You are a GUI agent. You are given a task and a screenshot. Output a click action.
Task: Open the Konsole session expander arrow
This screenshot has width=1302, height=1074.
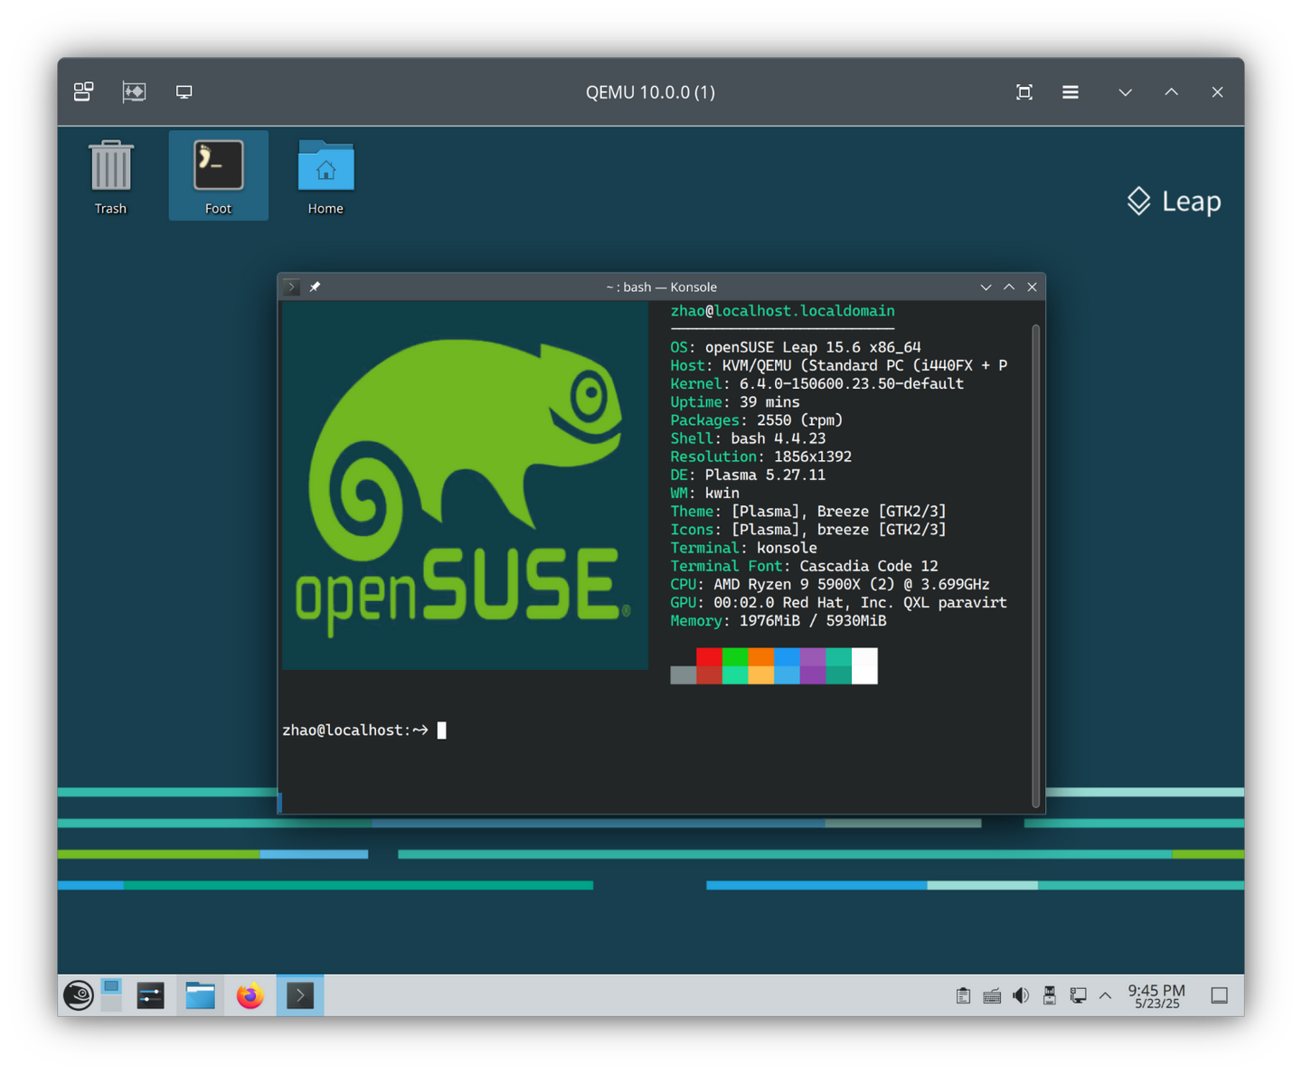(290, 287)
